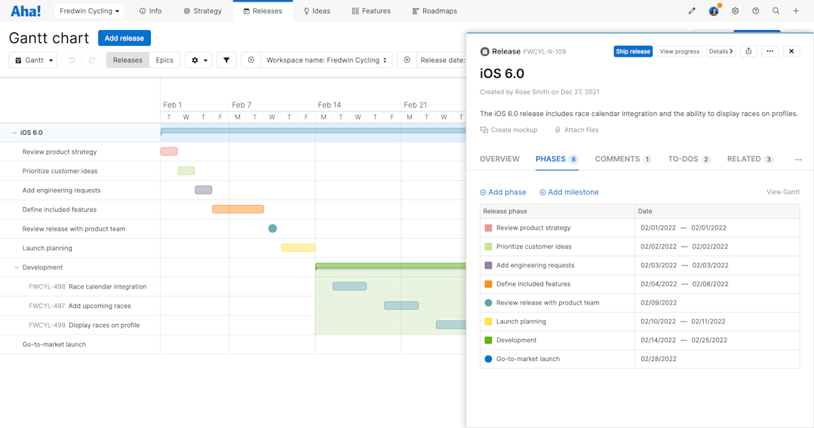The width and height of the screenshot is (814, 428).
Task: Open the Features menu
Action: tap(371, 11)
